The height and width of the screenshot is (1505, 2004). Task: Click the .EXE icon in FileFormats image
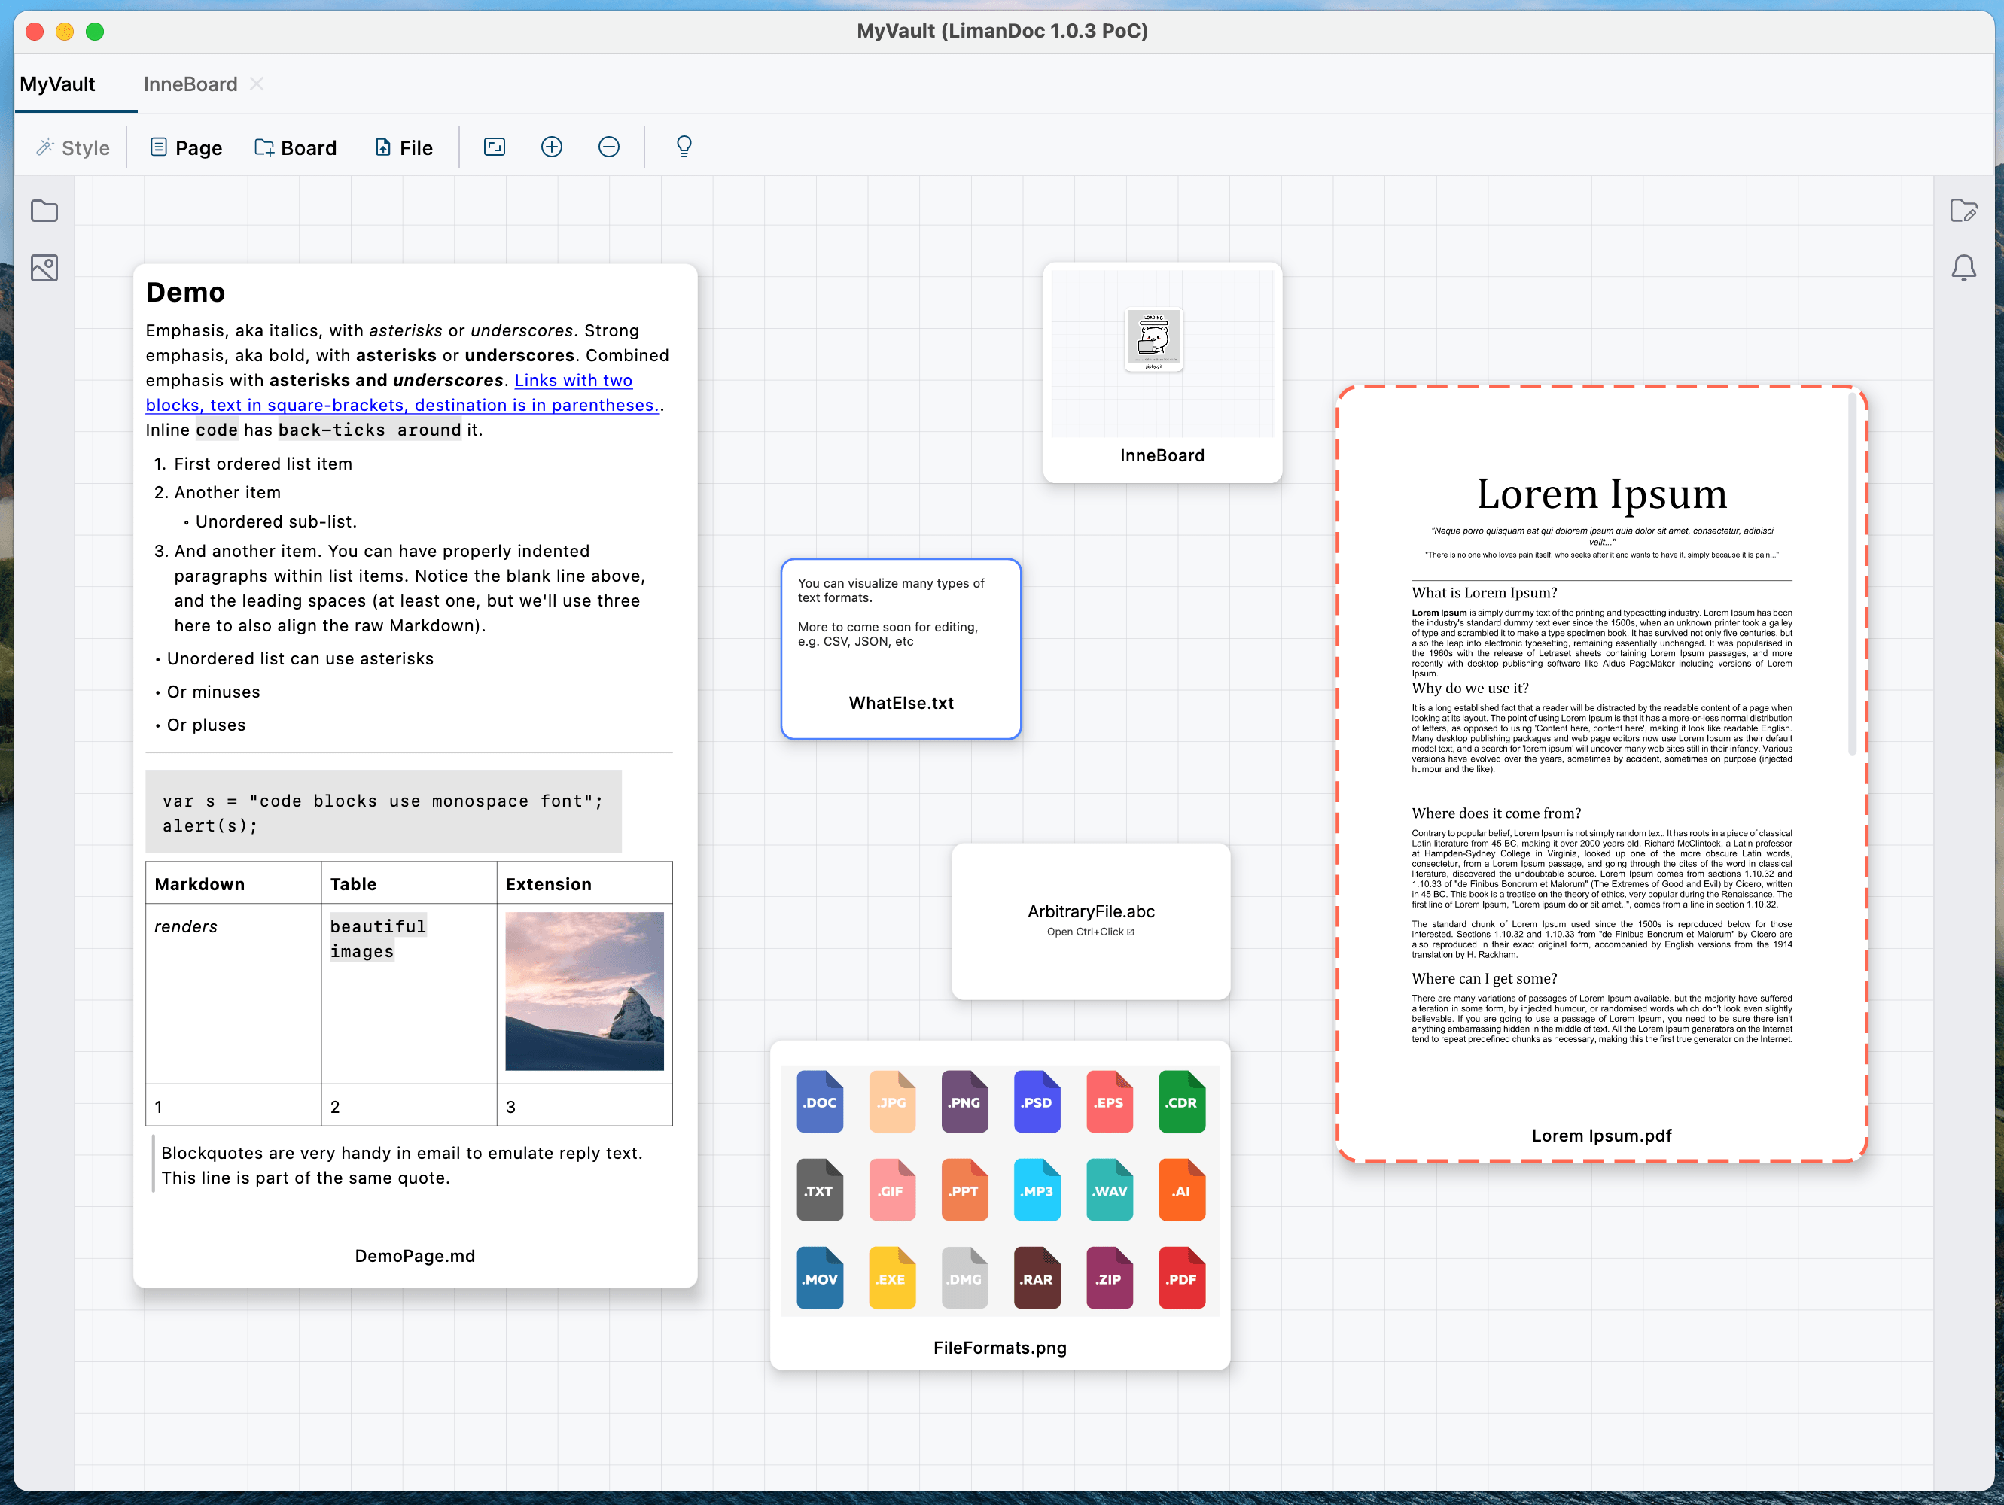tap(892, 1278)
